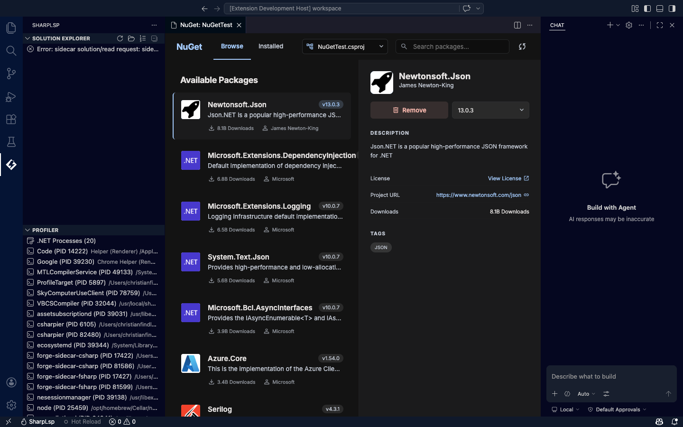Switch to the Browse tab
The width and height of the screenshot is (683, 427).
click(x=232, y=46)
